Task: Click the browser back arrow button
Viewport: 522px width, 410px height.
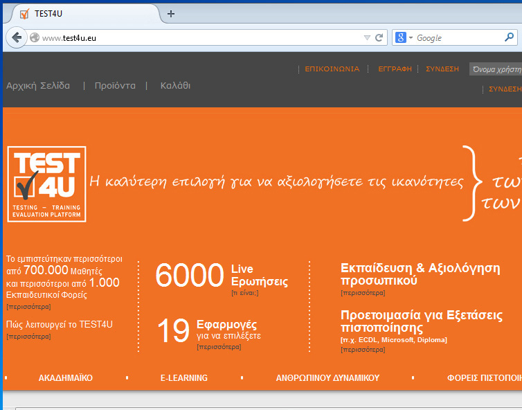Action: point(17,37)
